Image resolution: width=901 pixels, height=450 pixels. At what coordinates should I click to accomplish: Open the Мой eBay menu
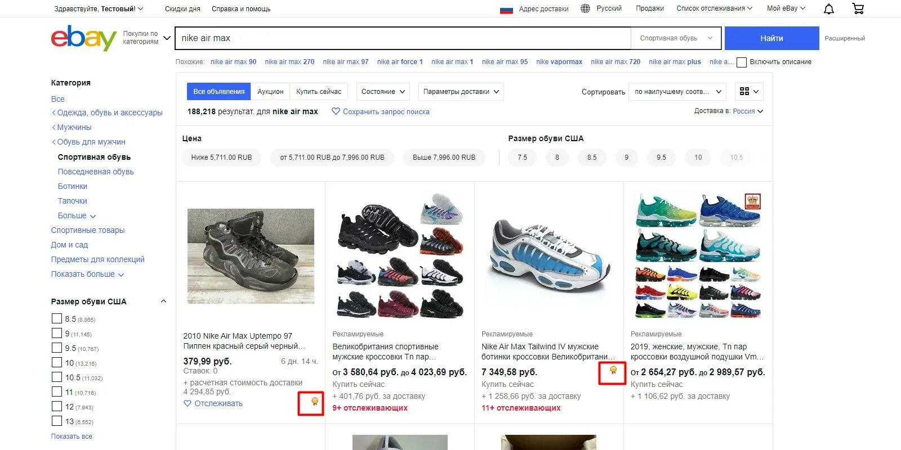(786, 8)
